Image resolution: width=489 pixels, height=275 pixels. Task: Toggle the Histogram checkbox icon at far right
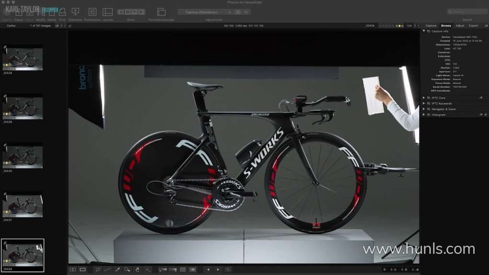tap(486, 115)
